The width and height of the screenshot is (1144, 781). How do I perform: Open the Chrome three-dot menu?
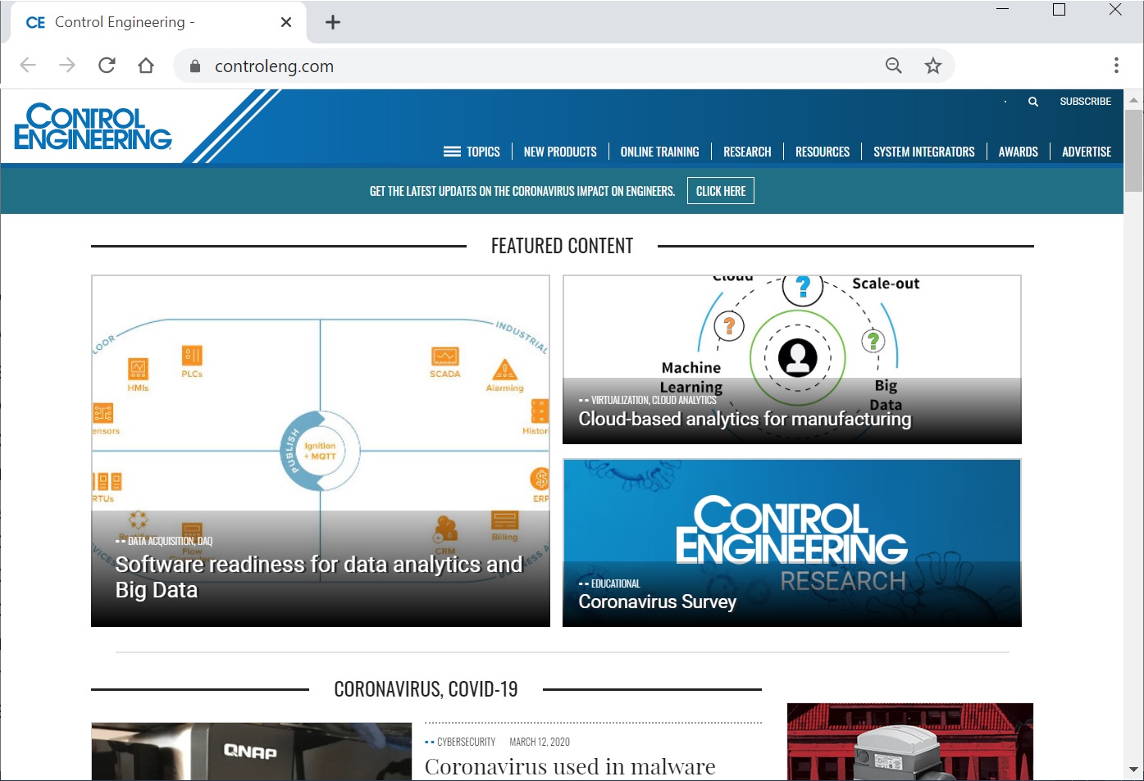coord(1116,66)
